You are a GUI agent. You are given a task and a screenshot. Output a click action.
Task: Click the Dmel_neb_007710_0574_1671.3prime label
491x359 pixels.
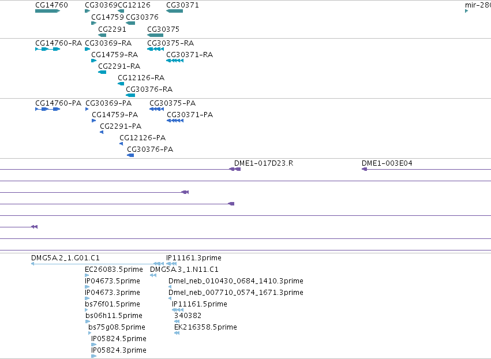(236, 293)
